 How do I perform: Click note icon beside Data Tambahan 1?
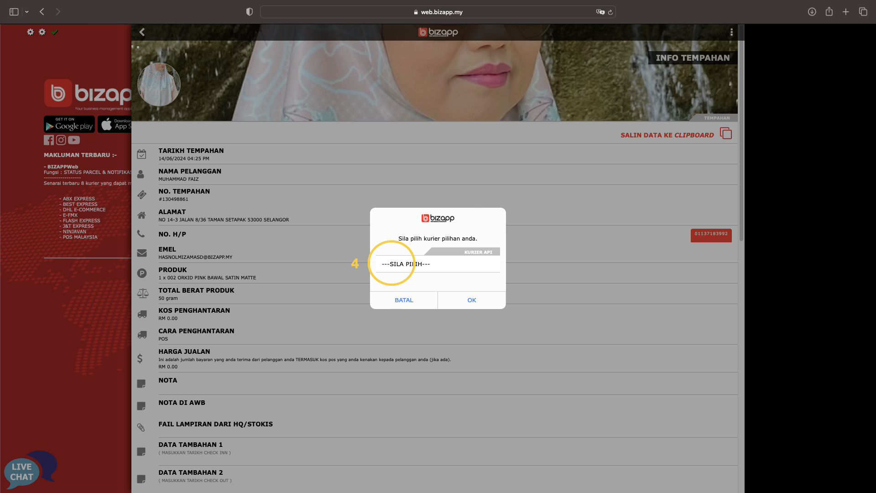pyautogui.click(x=141, y=452)
